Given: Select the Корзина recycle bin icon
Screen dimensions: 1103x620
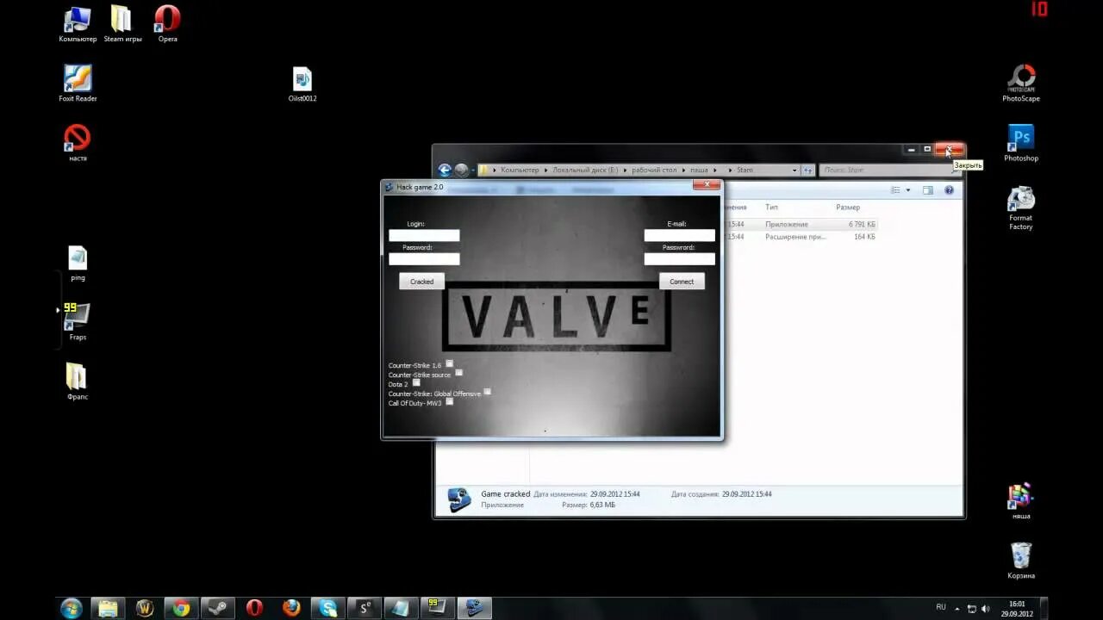Looking at the screenshot, I should [1021, 560].
